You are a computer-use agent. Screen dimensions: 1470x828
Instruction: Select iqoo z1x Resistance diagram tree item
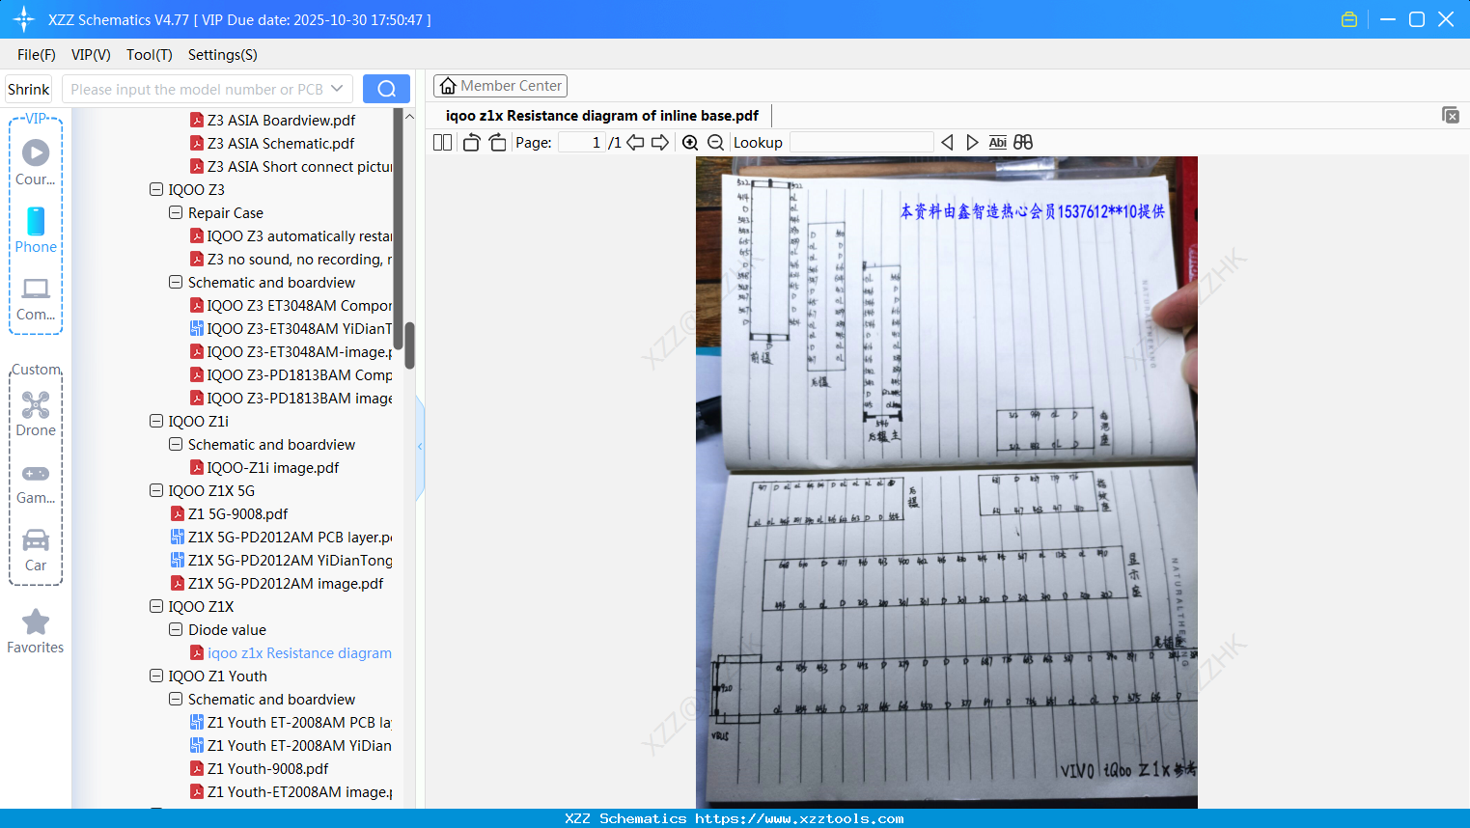[x=291, y=653]
